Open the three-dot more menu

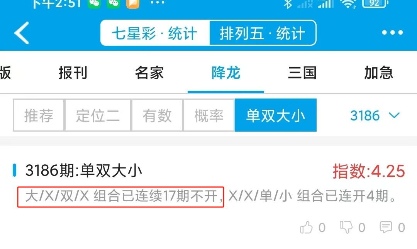392,33
